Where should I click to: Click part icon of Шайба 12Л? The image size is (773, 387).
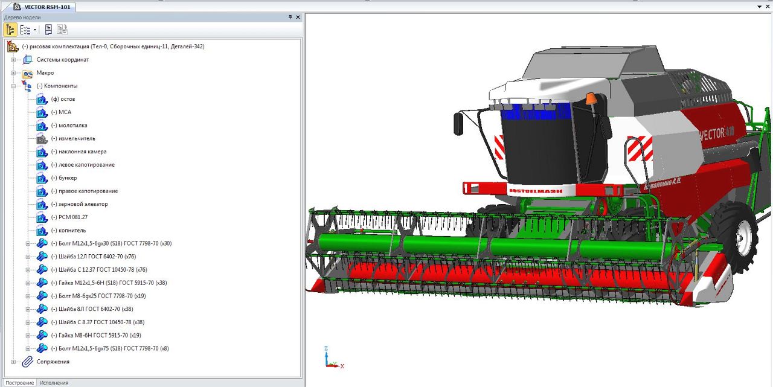pyautogui.click(x=42, y=257)
